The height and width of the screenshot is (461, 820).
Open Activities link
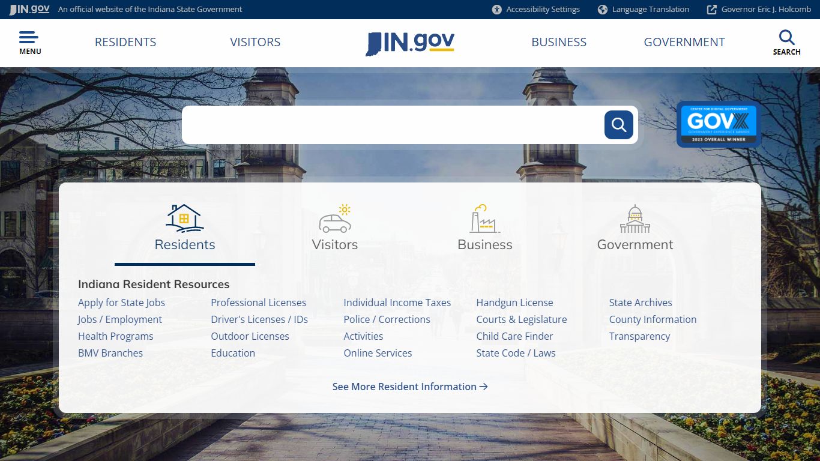point(363,336)
